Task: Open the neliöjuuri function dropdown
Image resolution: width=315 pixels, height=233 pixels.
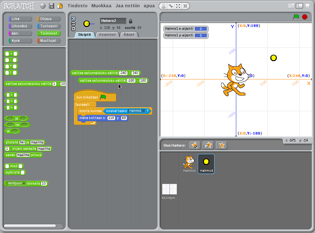Action: tap(16, 183)
